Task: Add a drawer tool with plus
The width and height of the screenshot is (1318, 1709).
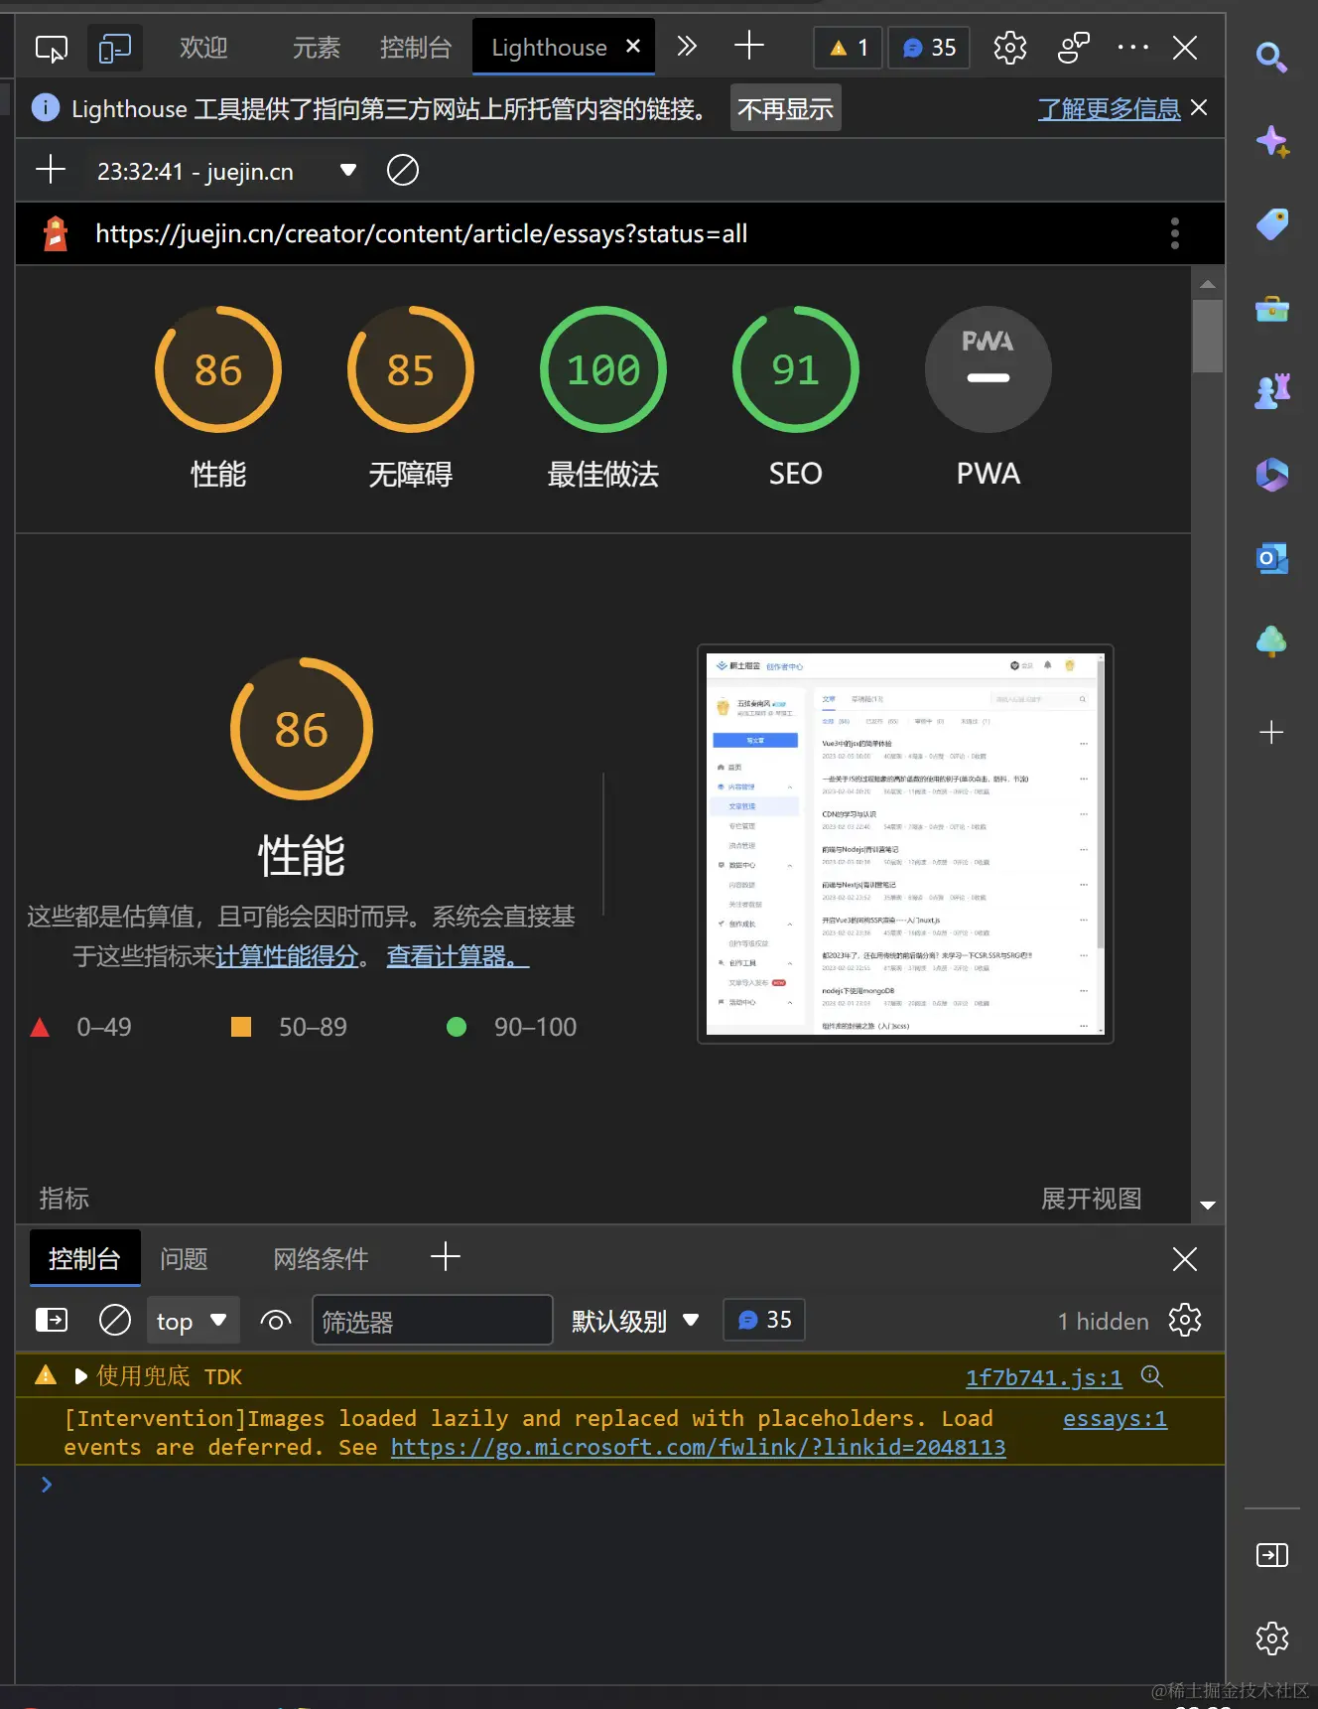Action: (446, 1257)
